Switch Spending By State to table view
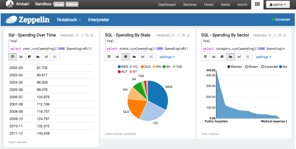Viewport: 296px width, 149px height. [x=109, y=57]
